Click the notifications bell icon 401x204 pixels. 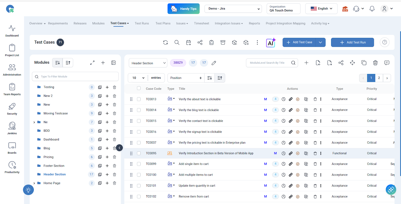(x=372, y=9)
